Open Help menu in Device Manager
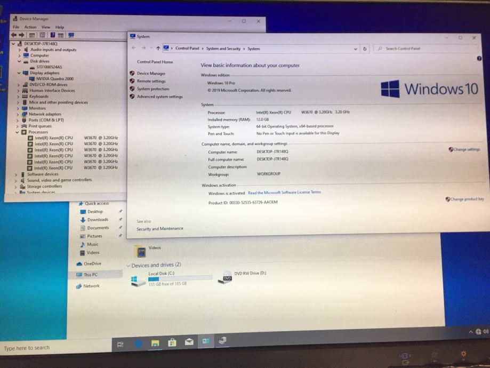Image resolution: width=490 pixels, height=368 pixels. click(59, 27)
